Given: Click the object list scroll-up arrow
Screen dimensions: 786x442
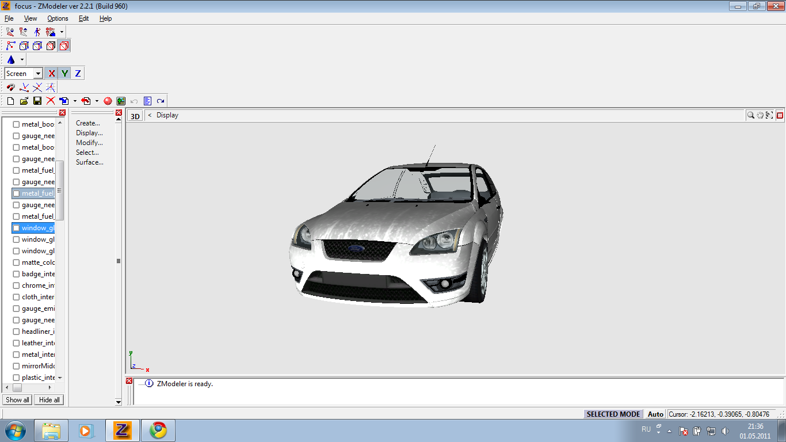Looking at the screenshot, I should pyautogui.click(x=60, y=123).
